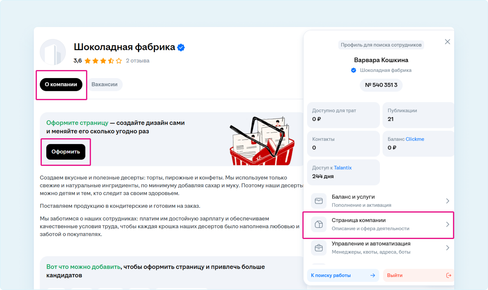Click the star rating icons
Image resolution: width=488 pixels, height=290 pixels.
tap(103, 61)
